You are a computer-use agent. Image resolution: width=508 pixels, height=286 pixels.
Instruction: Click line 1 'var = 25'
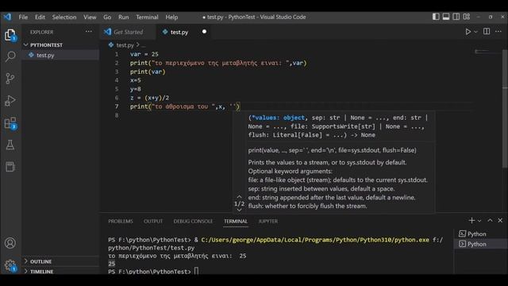click(x=144, y=54)
